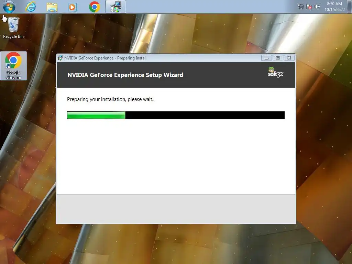This screenshot has height=264, width=352.
Task: Launch Internet Explorer from the taskbar
Action: (31, 7)
